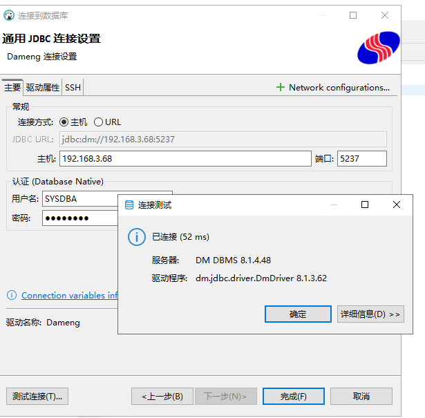Screen dimensions: 425x418
Task: Click the green plus Network configurations icon
Action: [281, 87]
